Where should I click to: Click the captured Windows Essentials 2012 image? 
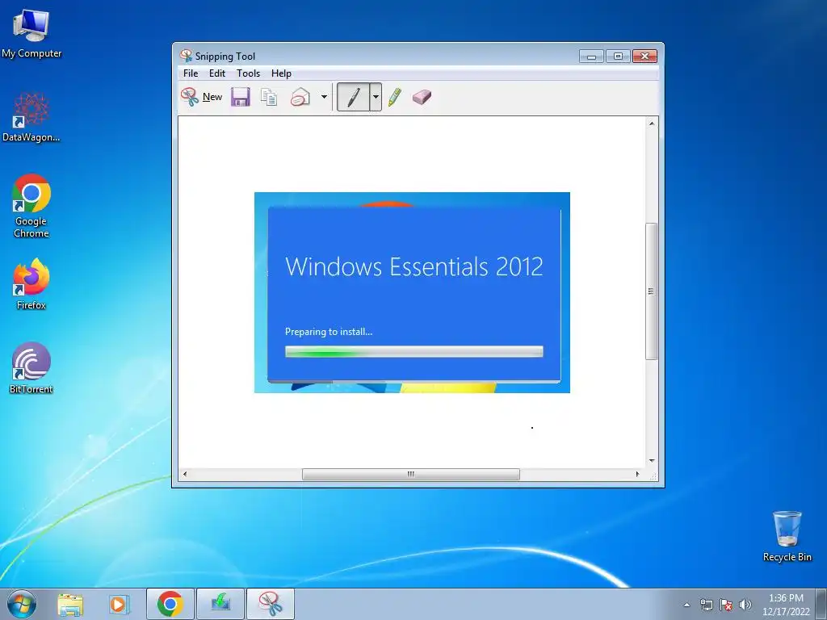[412, 292]
